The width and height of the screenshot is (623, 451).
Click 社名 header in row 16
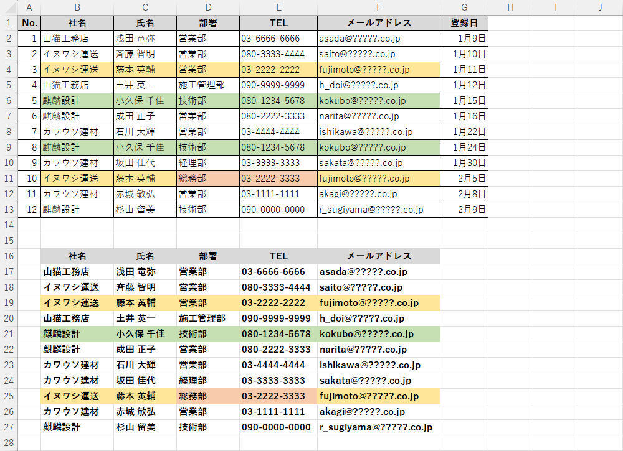coord(77,256)
